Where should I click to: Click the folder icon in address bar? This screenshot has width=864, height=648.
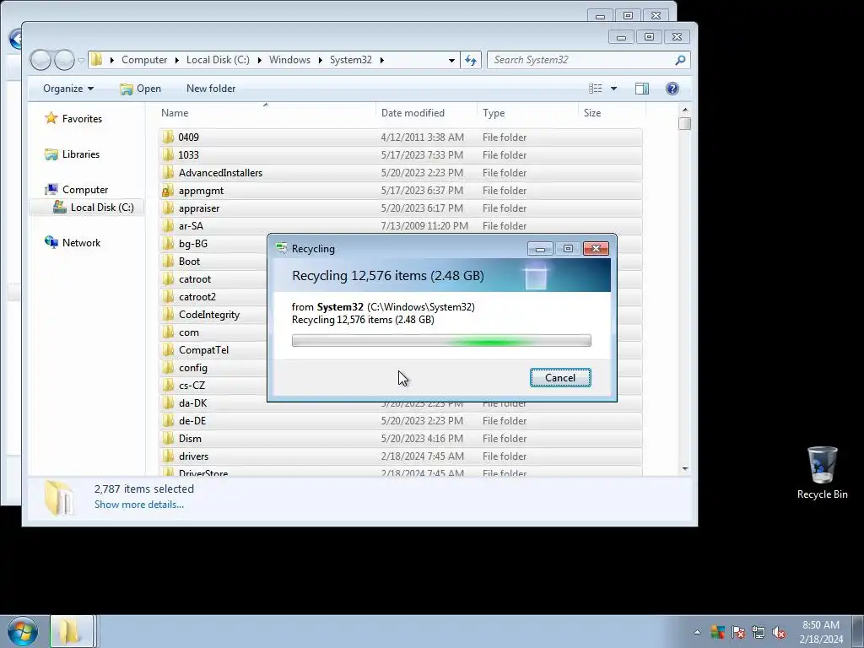tap(97, 60)
